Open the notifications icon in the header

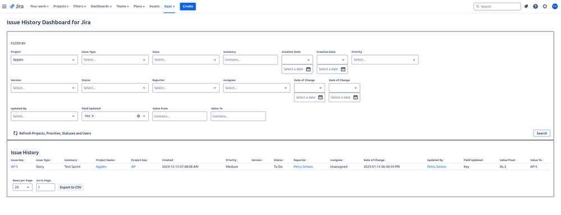[x=526, y=6]
